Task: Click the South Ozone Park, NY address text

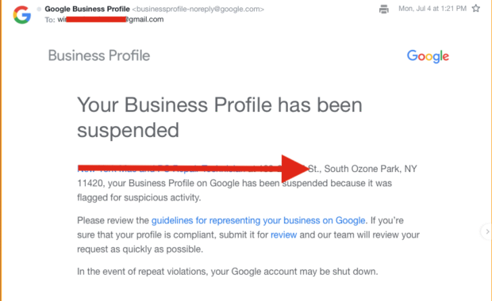Action: [x=371, y=169]
